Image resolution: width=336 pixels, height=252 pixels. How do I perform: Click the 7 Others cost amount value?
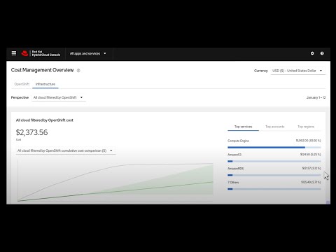(311, 182)
